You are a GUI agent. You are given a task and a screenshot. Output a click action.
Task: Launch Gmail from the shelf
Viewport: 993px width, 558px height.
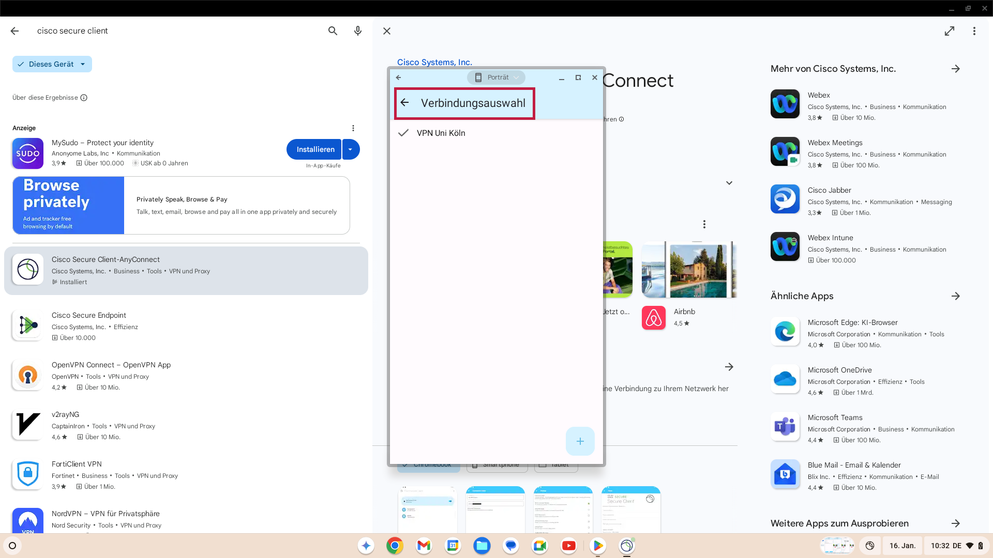pyautogui.click(x=424, y=546)
